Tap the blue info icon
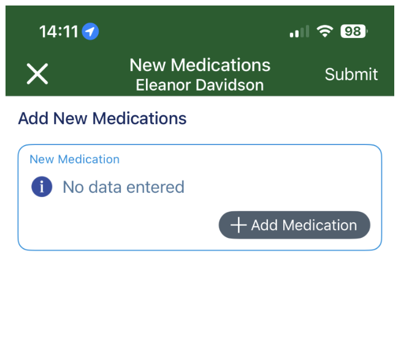401x361 pixels. click(x=42, y=187)
